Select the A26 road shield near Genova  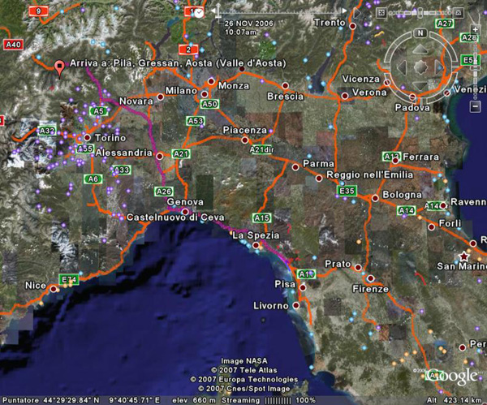click(163, 191)
